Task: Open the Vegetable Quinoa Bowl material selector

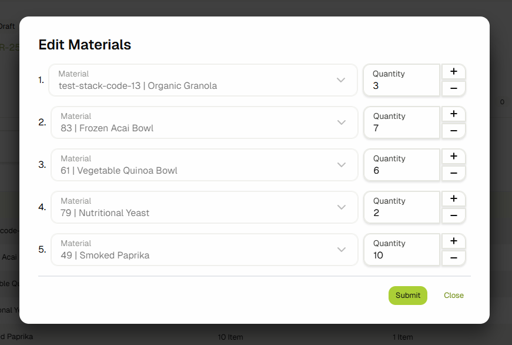Action: (x=342, y=165)
